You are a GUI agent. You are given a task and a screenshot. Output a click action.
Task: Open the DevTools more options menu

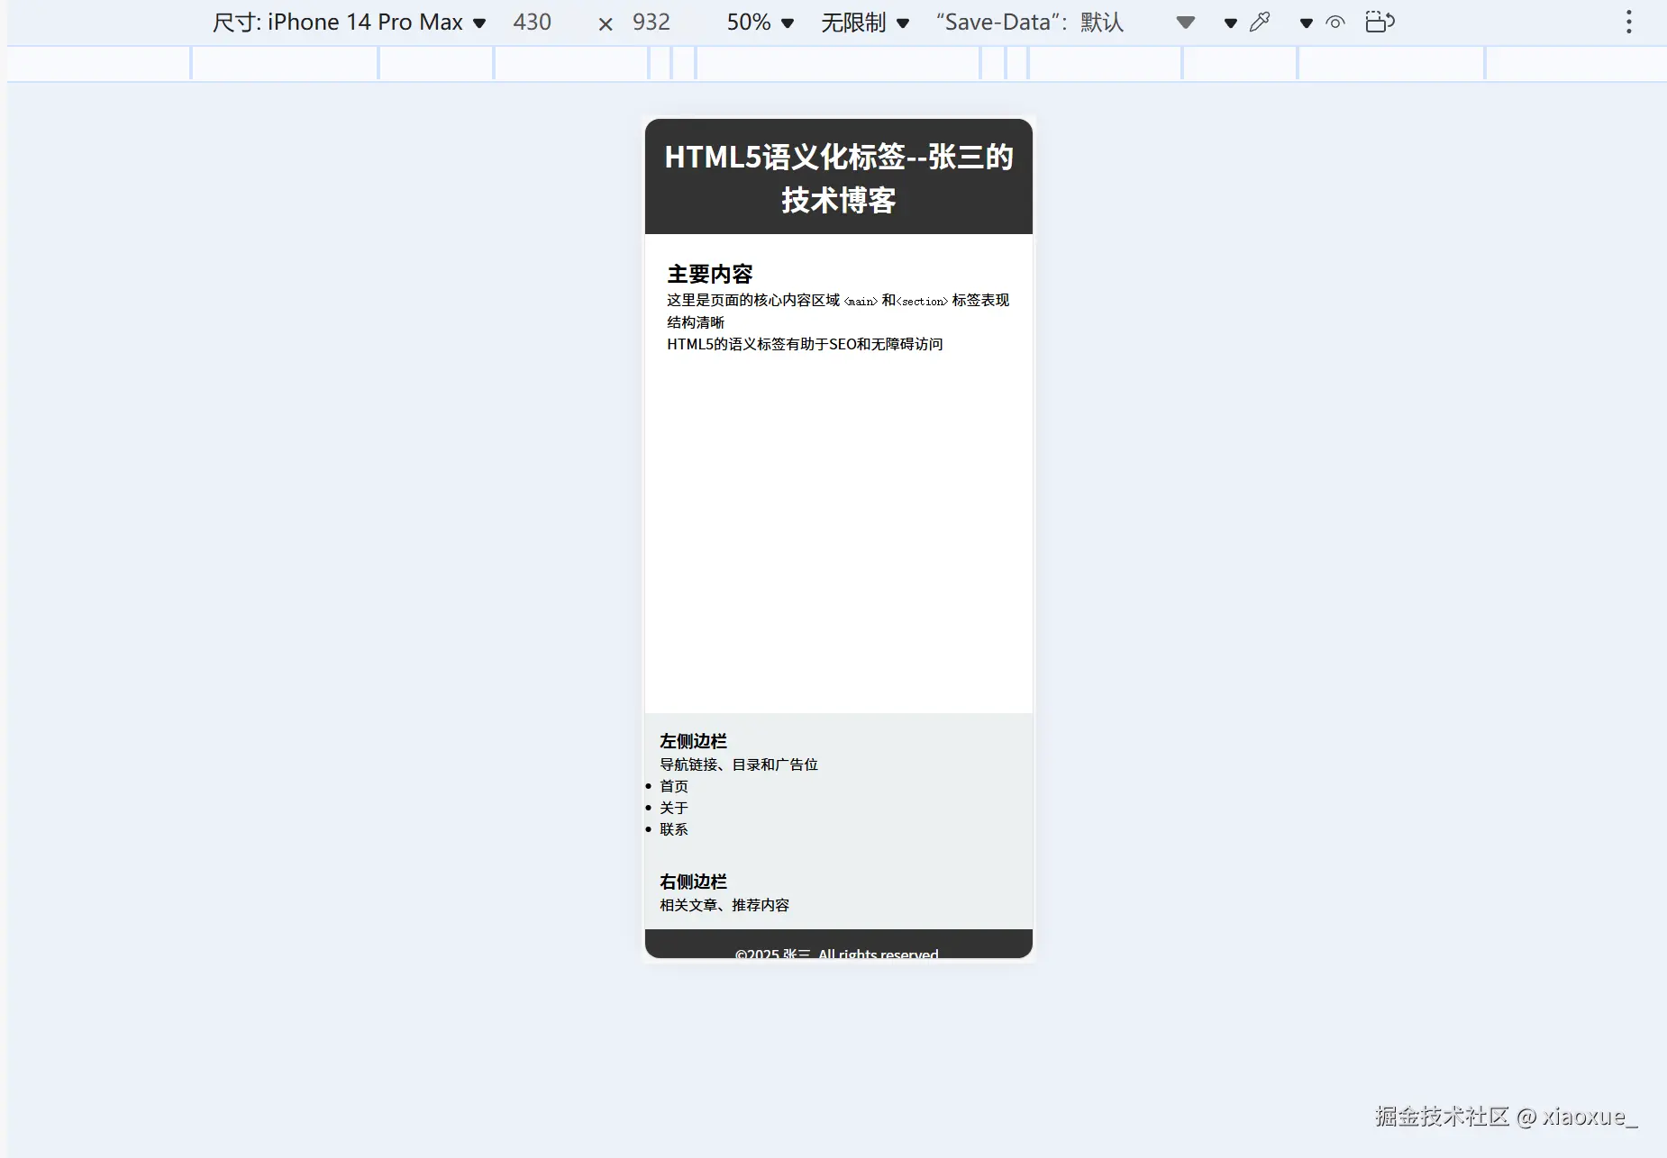pyautogui.click(x=1628, y=22)
